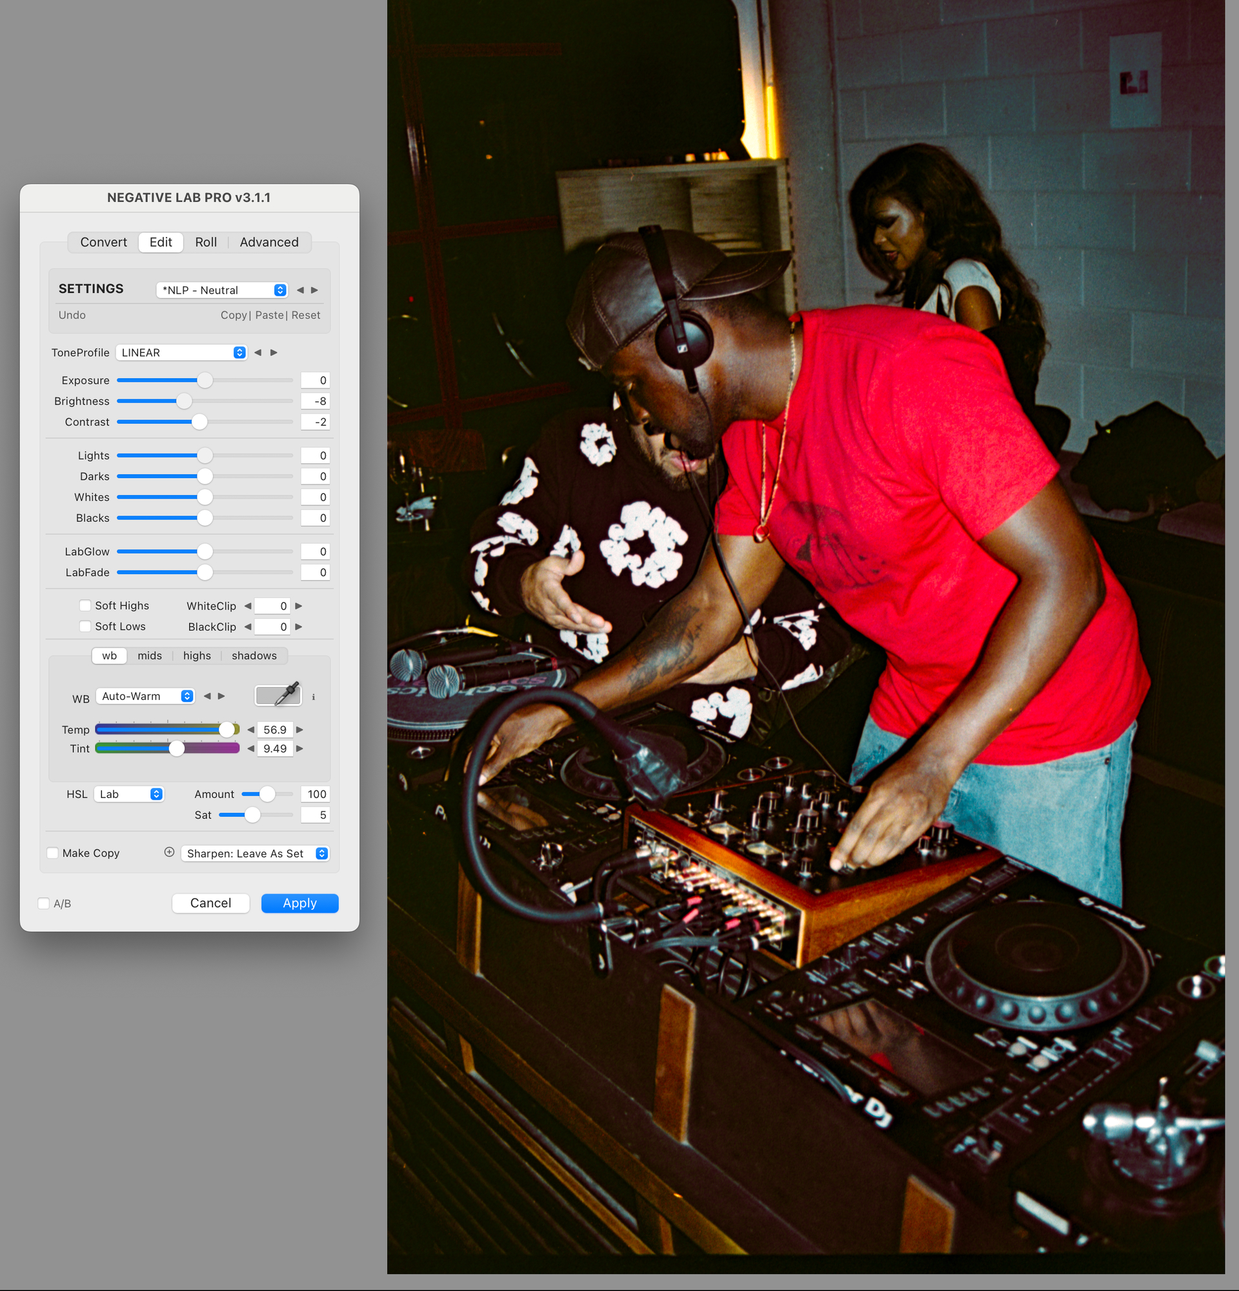Click the Brightness slider handle
The width and height of the screenshot is (1239, 1291).
[x=185, y=401]
